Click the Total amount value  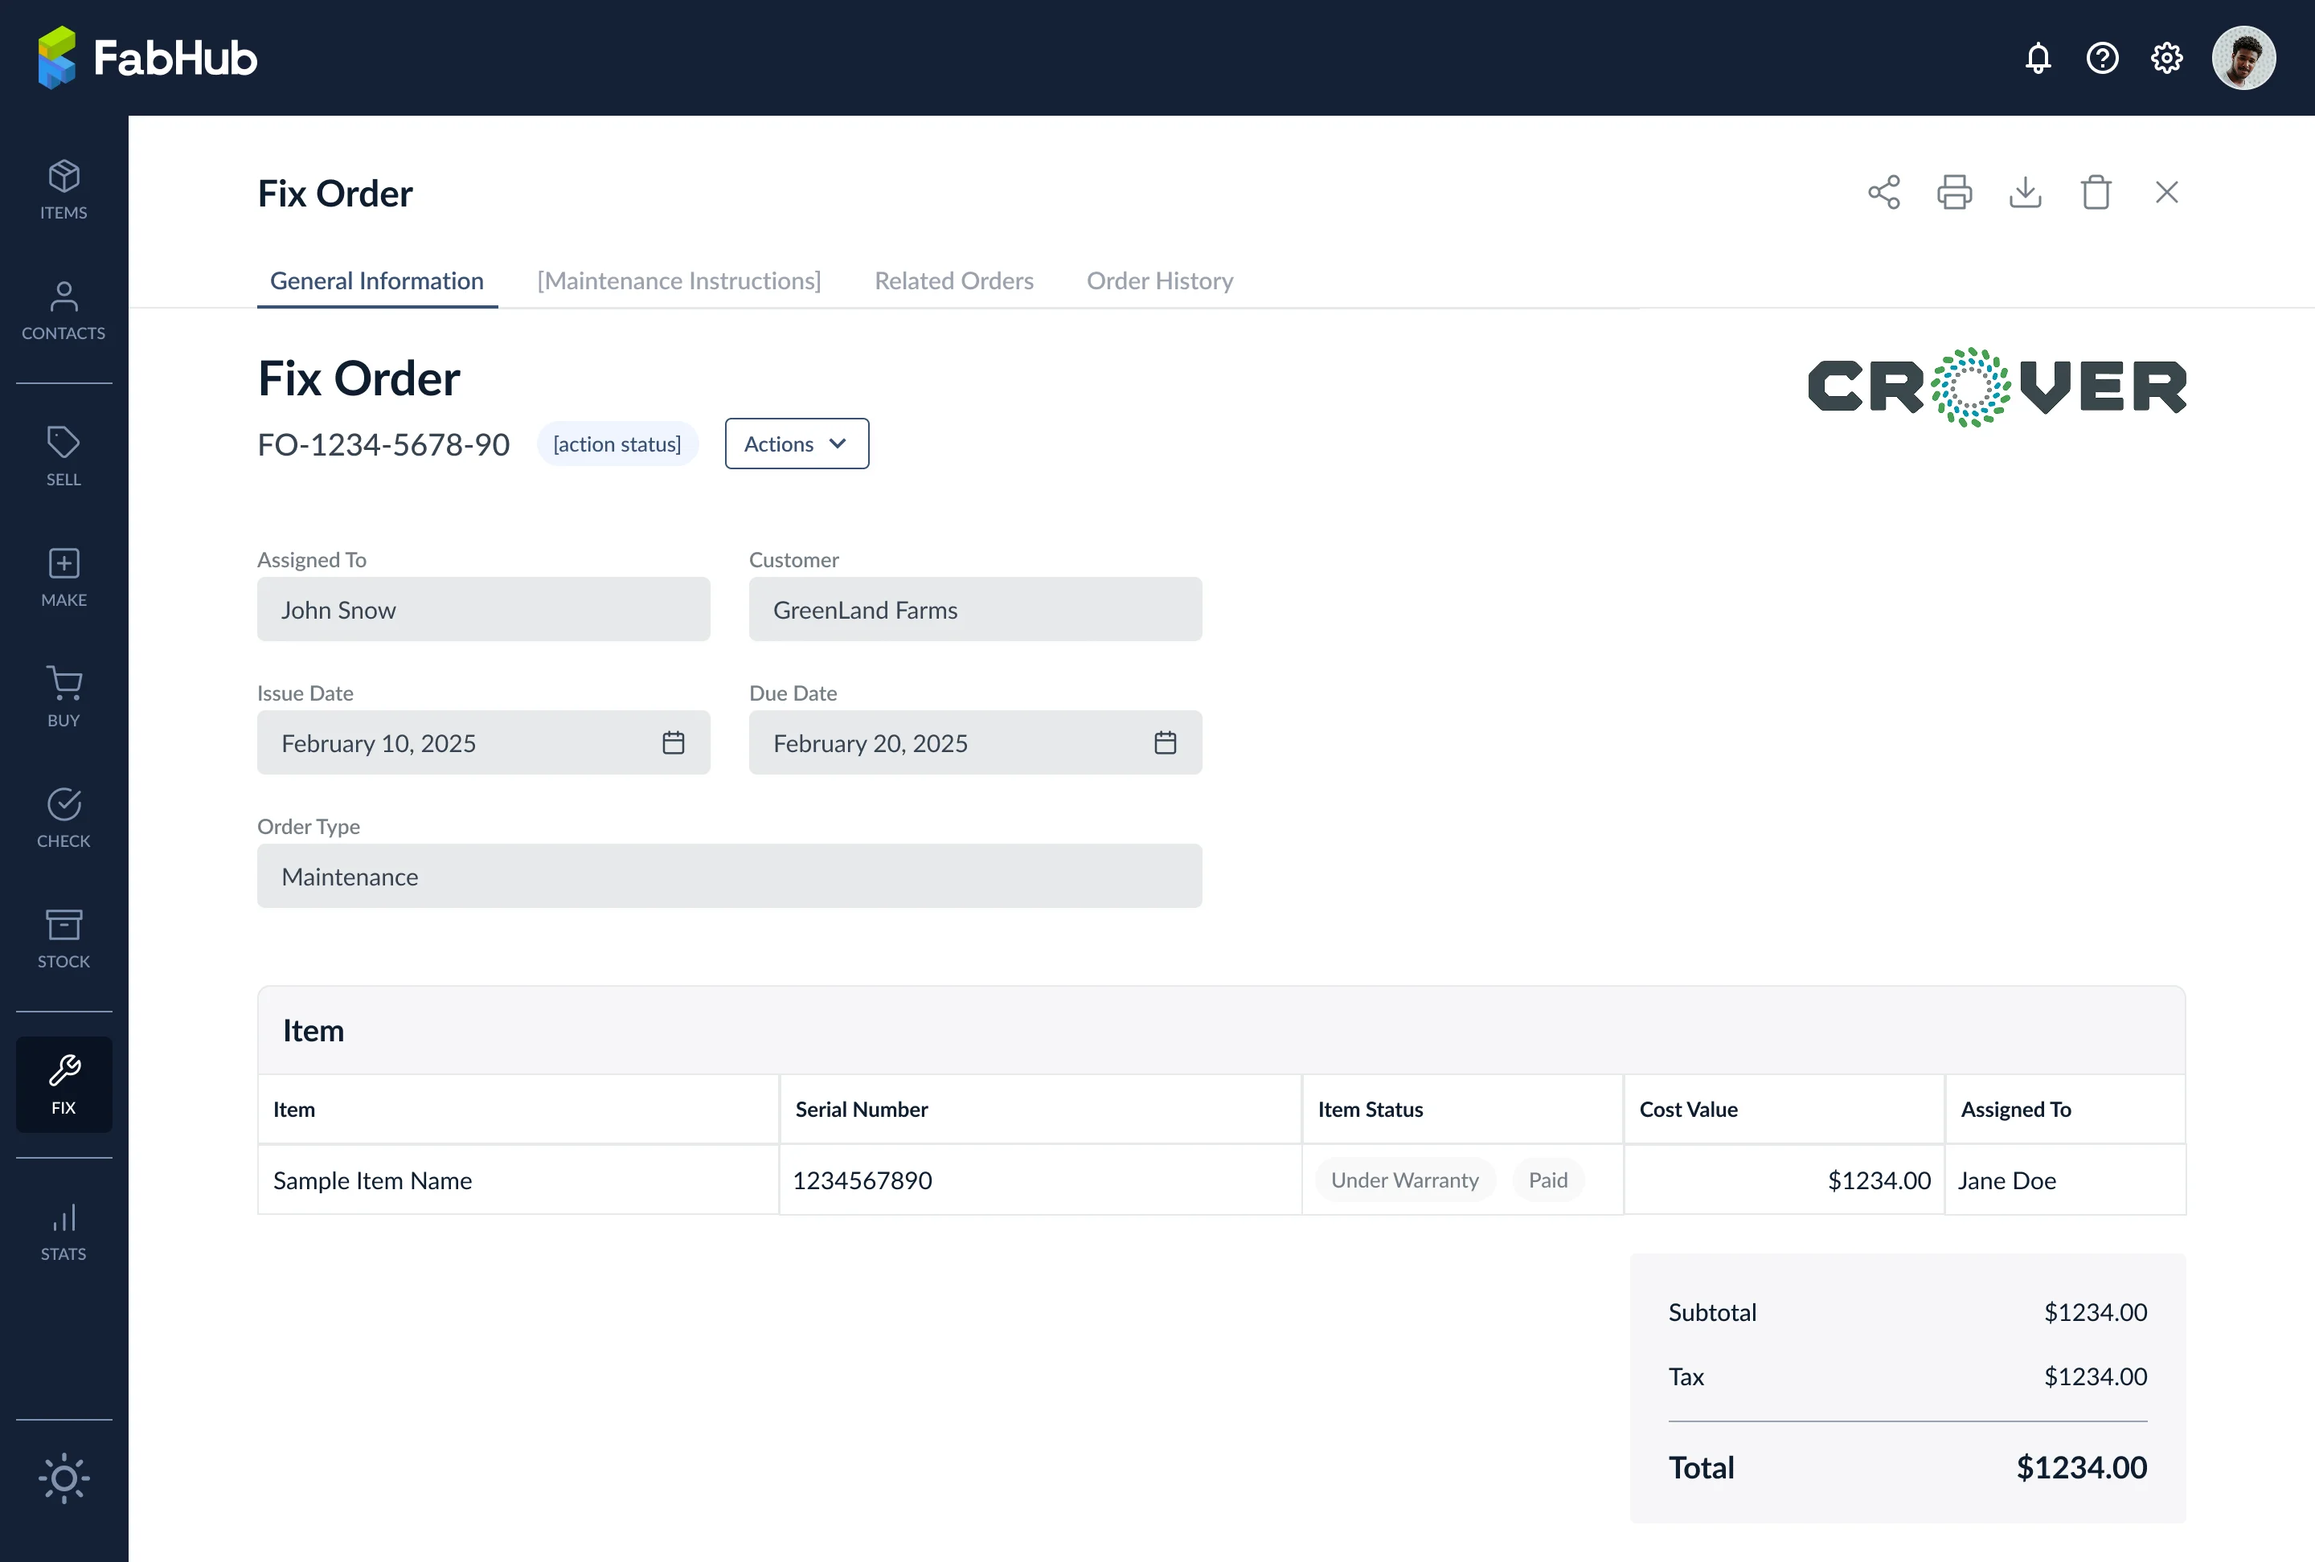coord(2081,1467)
